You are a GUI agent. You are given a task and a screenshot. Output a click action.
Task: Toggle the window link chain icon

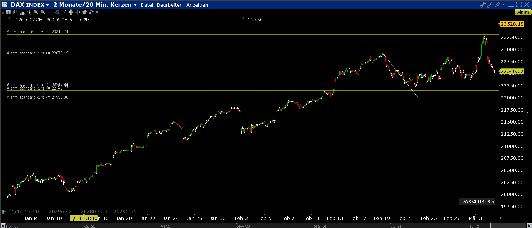point(490,5)
